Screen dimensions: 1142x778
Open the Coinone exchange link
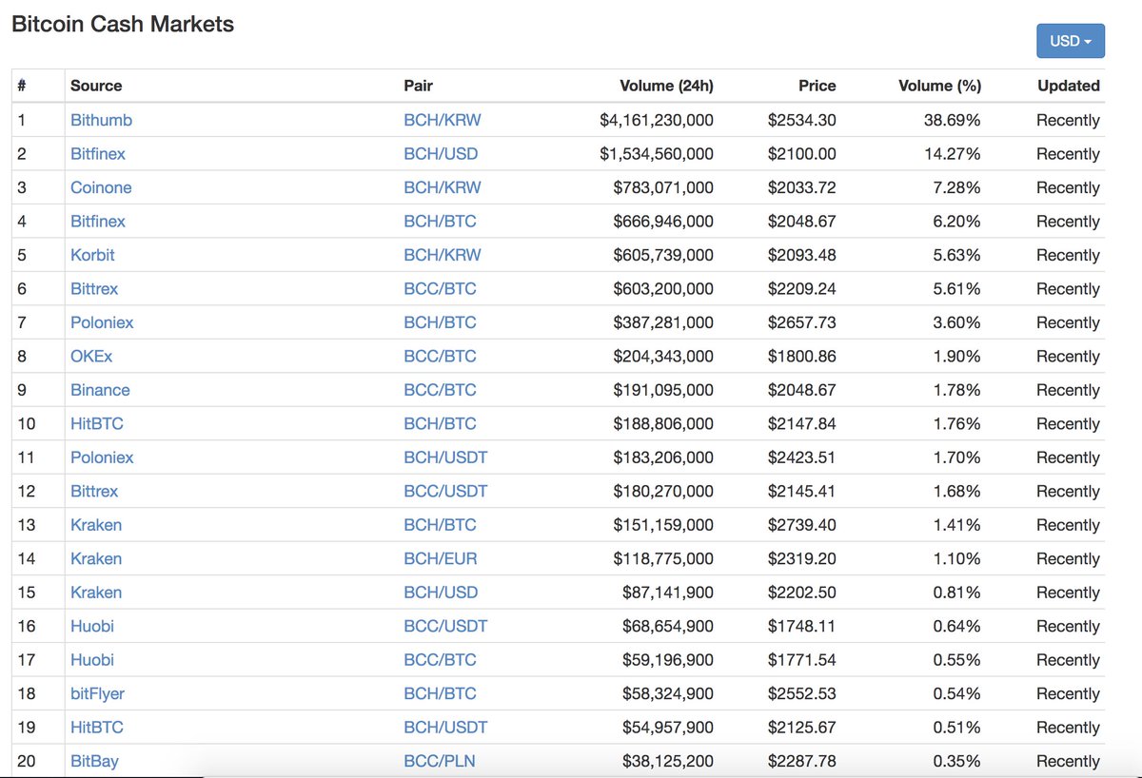pyautogui.click(x=101, y=187)
